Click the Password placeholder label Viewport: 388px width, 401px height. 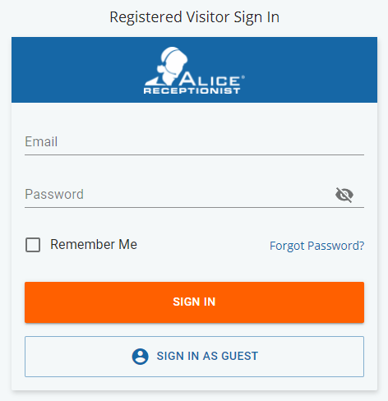54,194
